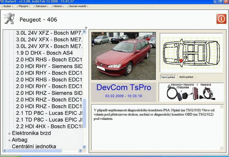
Task: Click the tree horizontal scroll right arrow
Action: point(80,151)
